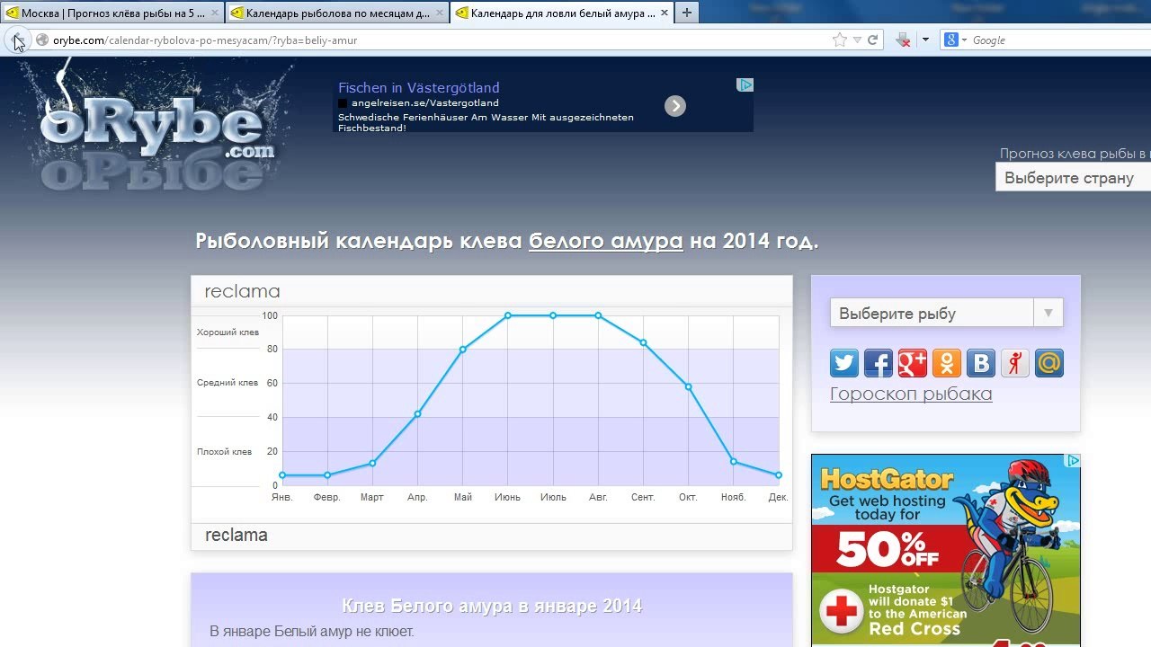This screenshot has height=647, width=1151.
Task: Open the URL history dropdown arrow
Action: pos(857,40)
